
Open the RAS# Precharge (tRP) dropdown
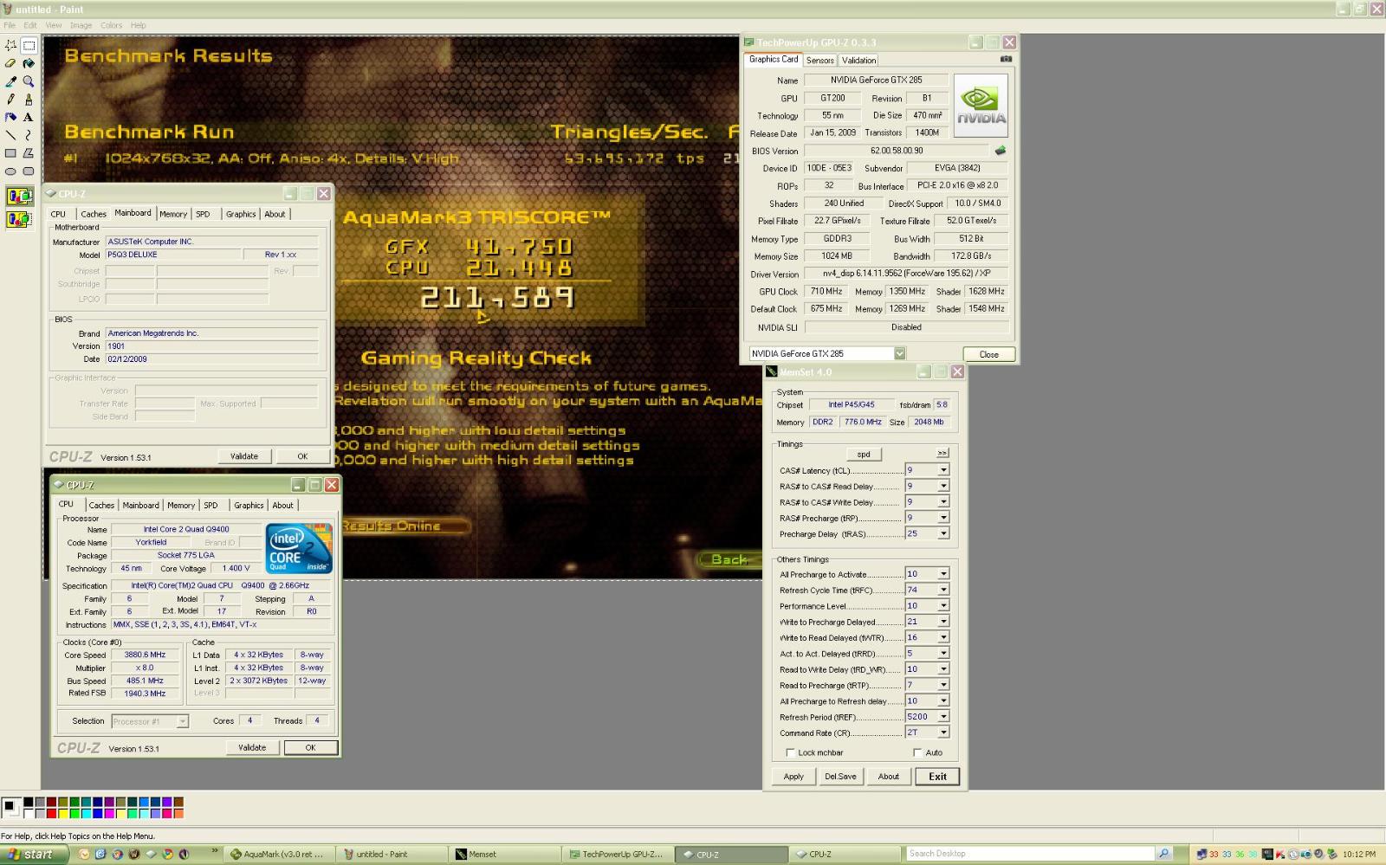943,518
